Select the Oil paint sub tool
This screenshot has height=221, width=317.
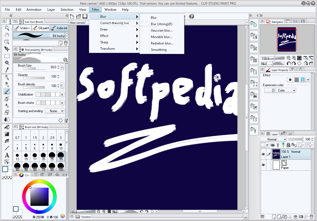(x=41, y=28)
